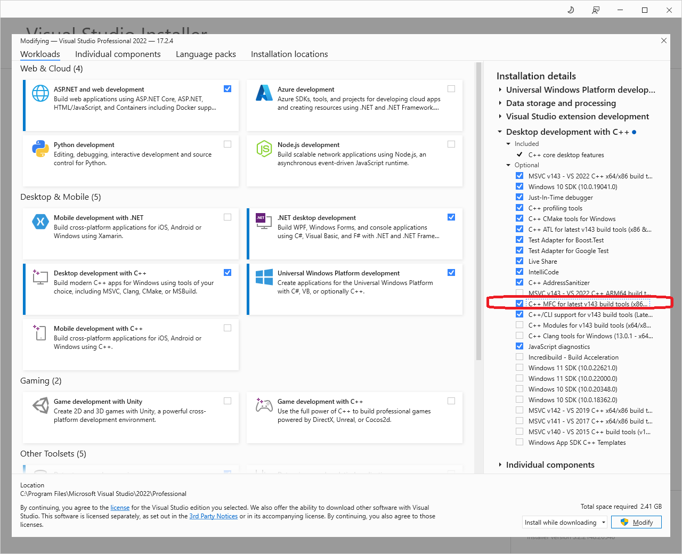Collapse the Desktop development with C++ details
The width and height of the screenshot is (682, 554).
click(x=500, y=132)
